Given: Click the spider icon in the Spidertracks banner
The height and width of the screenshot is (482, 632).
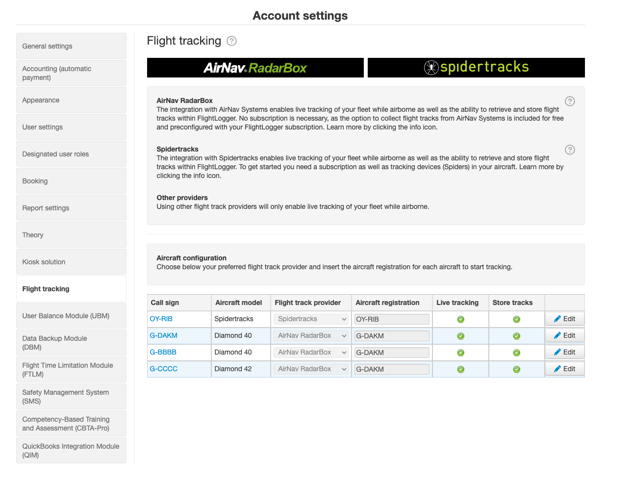Looking at the screenshot, I should point(431,67).
